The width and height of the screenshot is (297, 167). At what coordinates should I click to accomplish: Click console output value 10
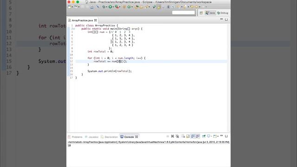click(69, 146)
